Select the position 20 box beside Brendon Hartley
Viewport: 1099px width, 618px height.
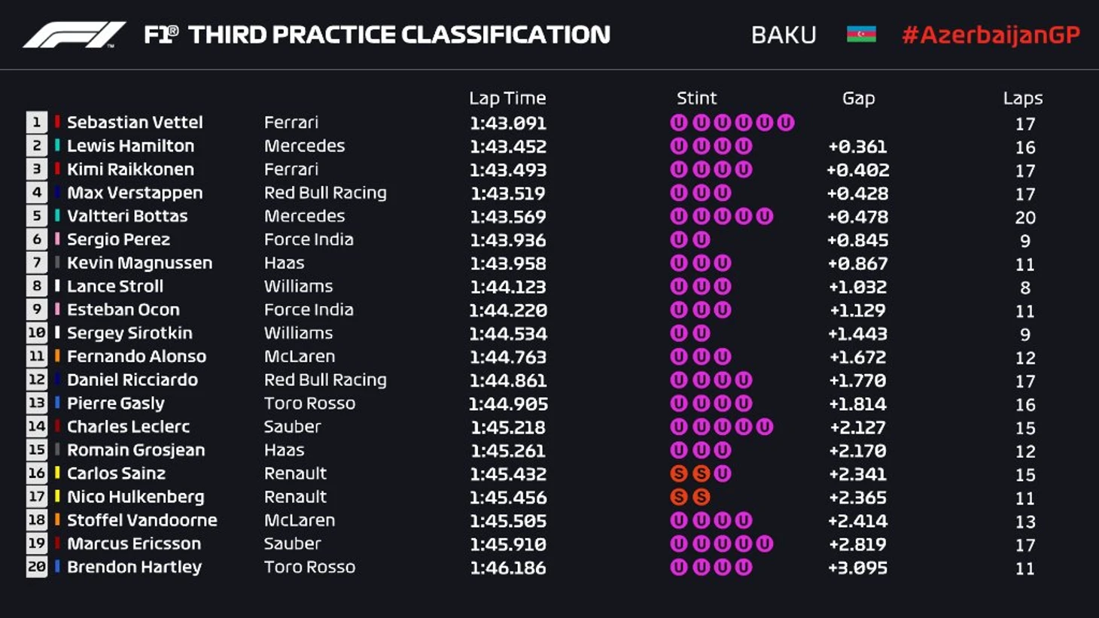coord(36,567)
